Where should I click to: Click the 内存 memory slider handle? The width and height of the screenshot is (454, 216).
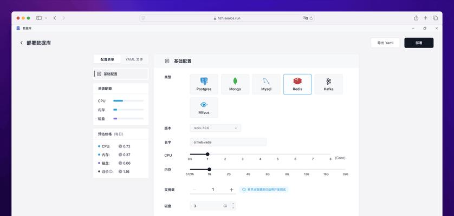[x=209, y=169]
